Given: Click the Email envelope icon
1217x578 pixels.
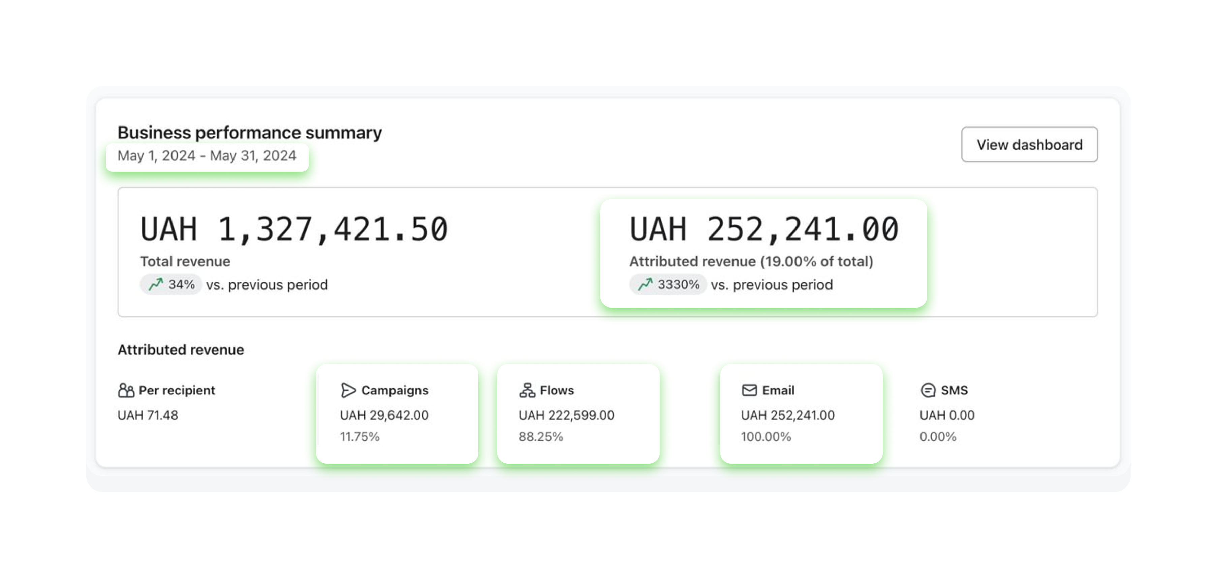Looking at the screenshot, I should click(x=749, y=390).
